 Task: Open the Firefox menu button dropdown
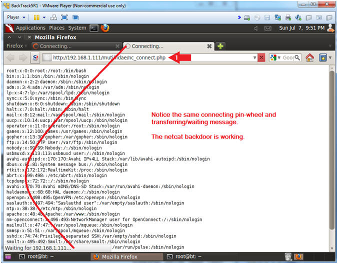(x=16, y=46)
